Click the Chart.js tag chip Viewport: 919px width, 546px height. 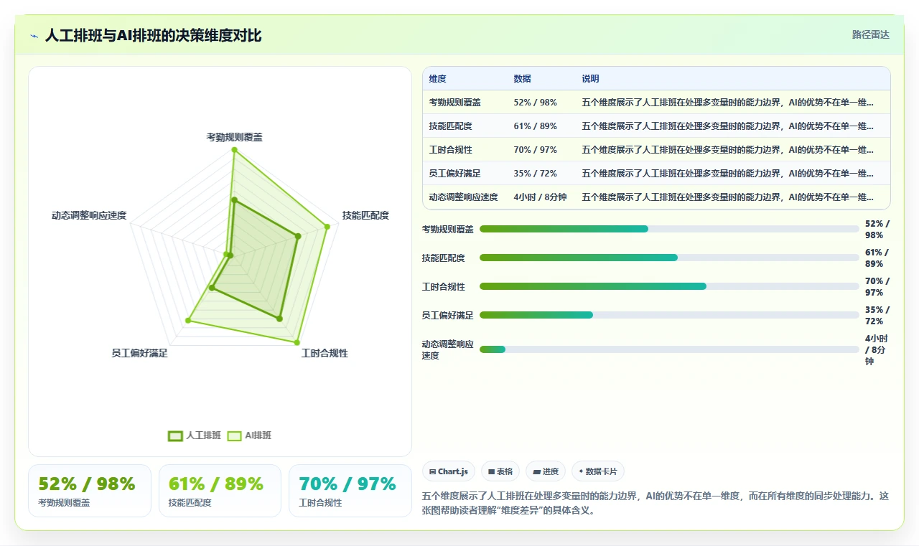(449, 471)
